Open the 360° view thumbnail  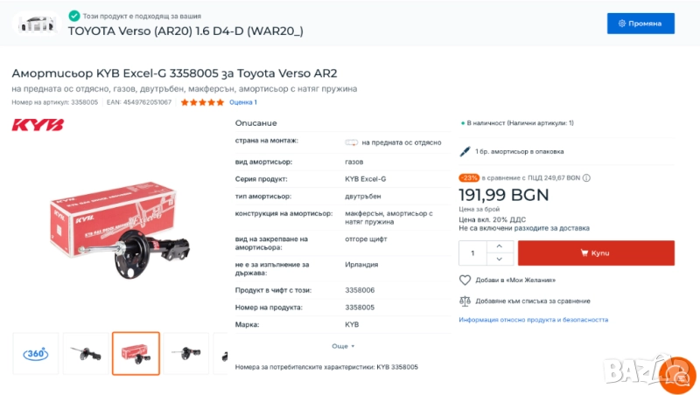[36, 354]
